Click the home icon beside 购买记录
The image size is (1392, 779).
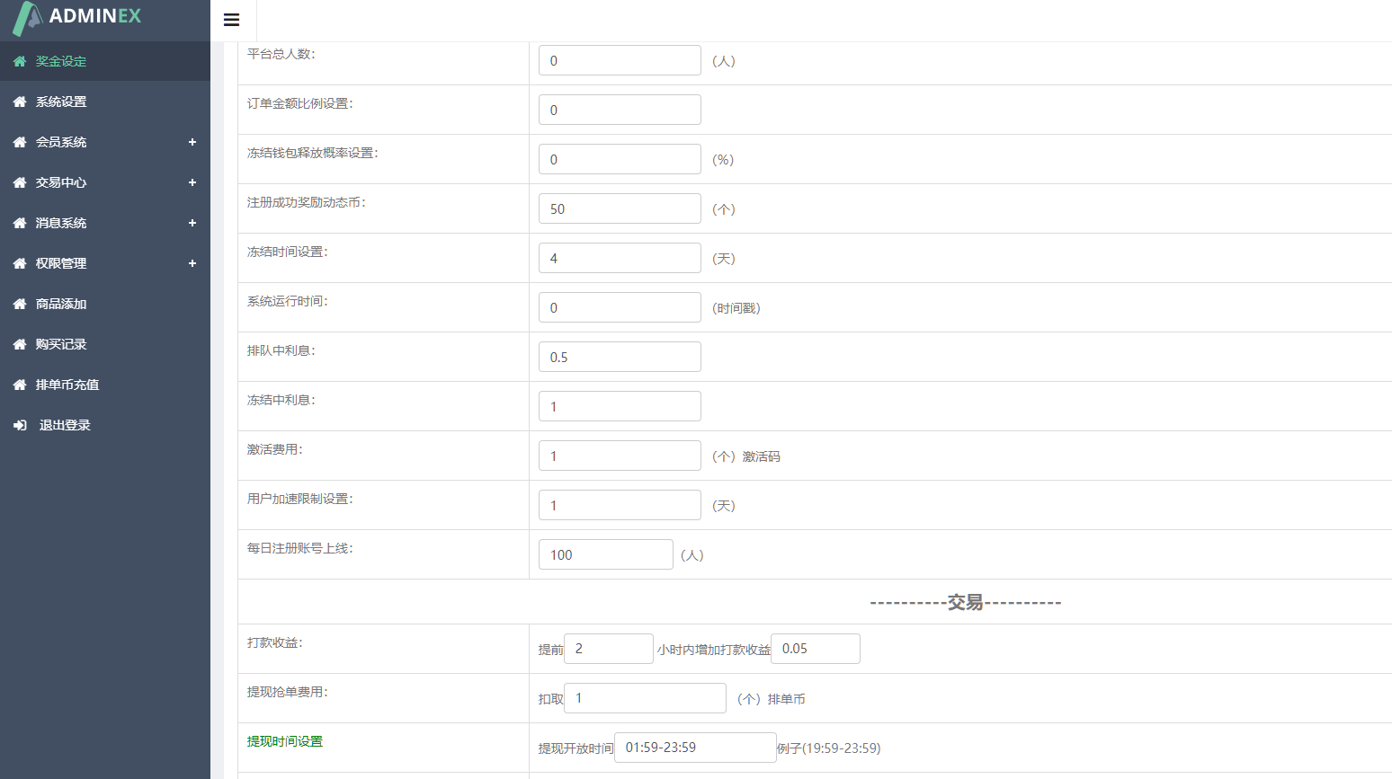coord(20,344)
